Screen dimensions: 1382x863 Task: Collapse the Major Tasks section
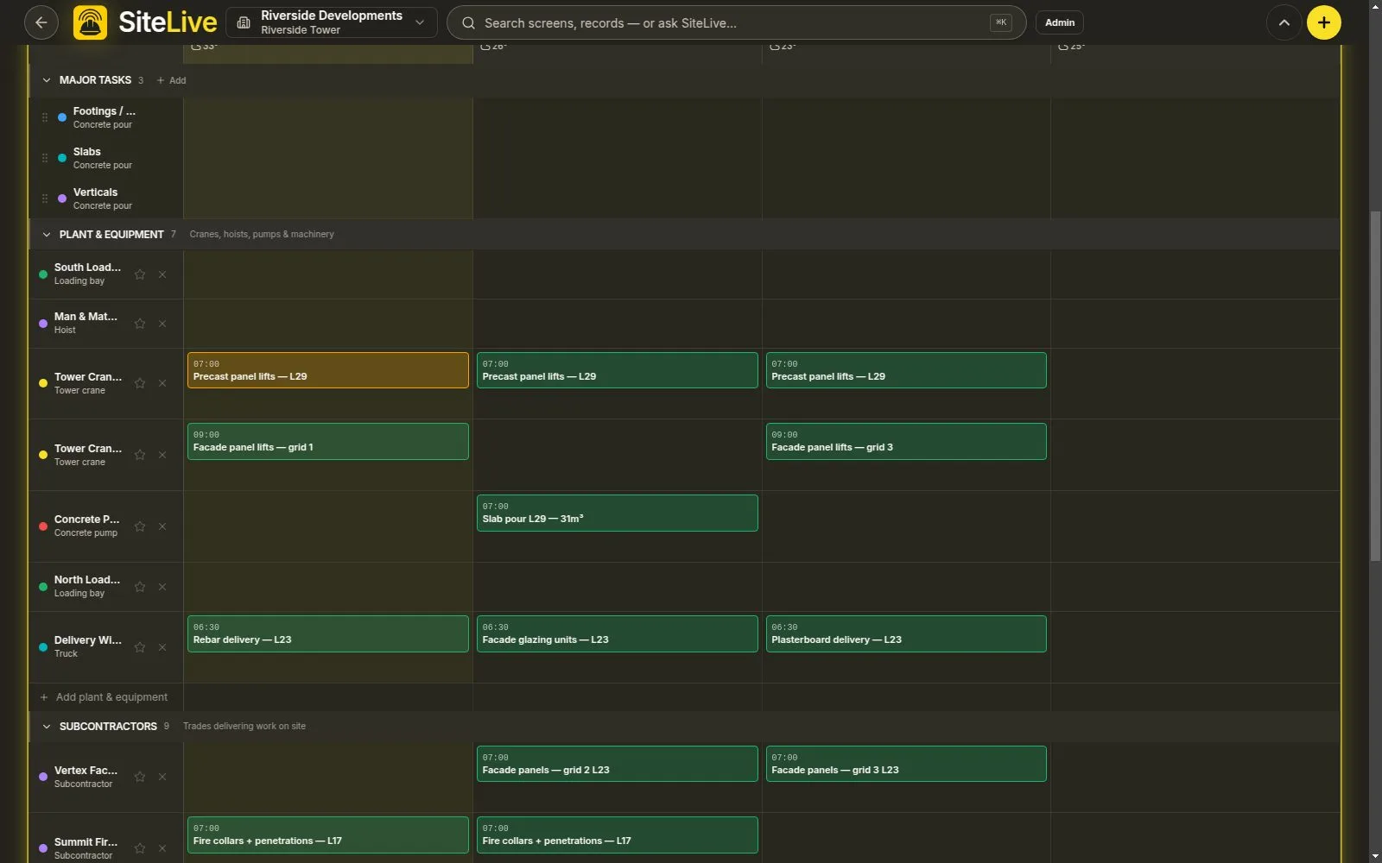(47, 80)
